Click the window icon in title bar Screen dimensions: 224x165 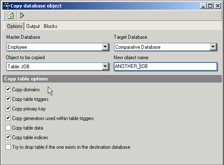tap(6, 6)
